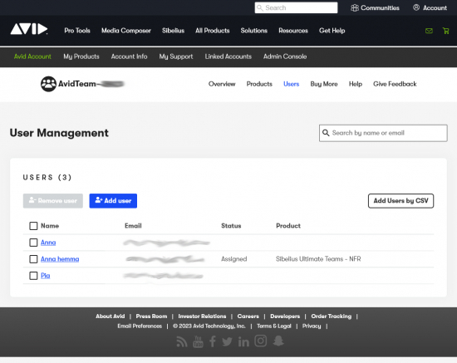Open the Twitter icon in the footer

click(x=227, y=341)
